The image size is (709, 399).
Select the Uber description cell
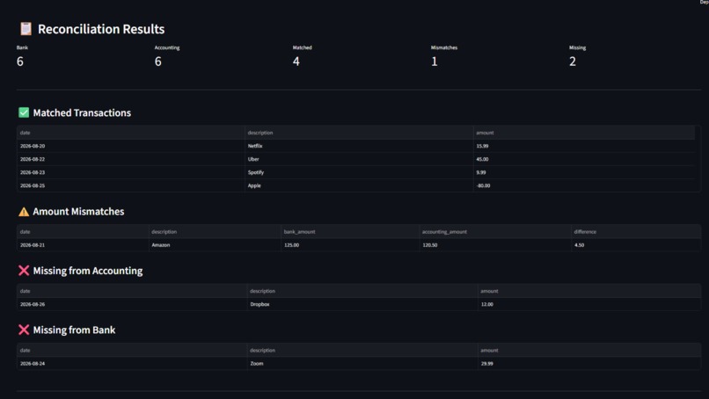(x=359, y=159)
